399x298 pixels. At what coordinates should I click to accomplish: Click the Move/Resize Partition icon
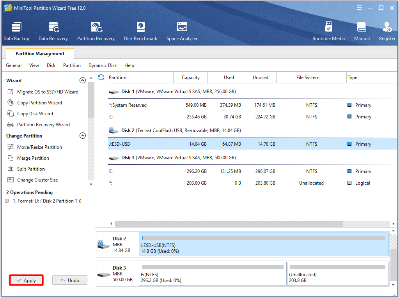click(11, 147)
